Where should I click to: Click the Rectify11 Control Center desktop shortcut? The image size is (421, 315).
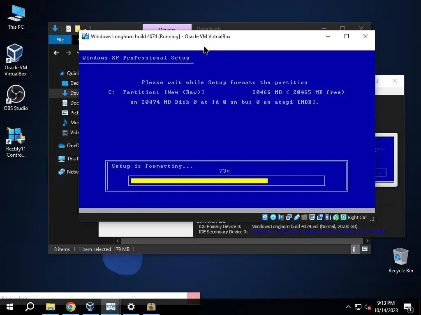tap(16, 142)
